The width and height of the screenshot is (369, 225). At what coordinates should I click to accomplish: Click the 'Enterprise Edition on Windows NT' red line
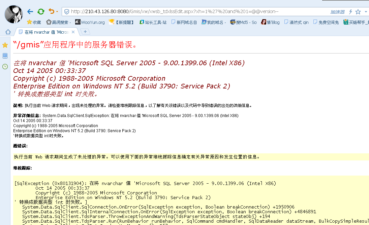tap(122, 86)
